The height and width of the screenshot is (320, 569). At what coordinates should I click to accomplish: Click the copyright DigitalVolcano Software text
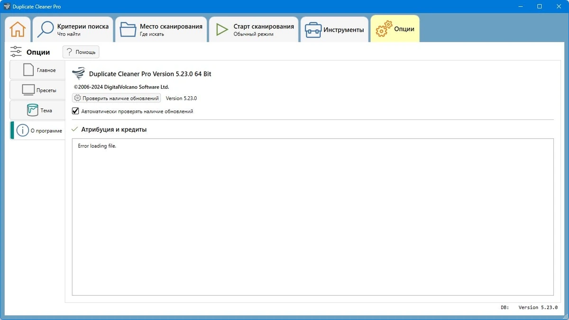click(122, 87)
